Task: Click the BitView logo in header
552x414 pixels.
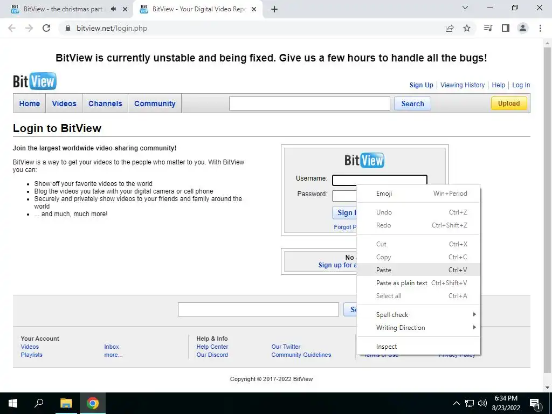Action: point(34,81)
